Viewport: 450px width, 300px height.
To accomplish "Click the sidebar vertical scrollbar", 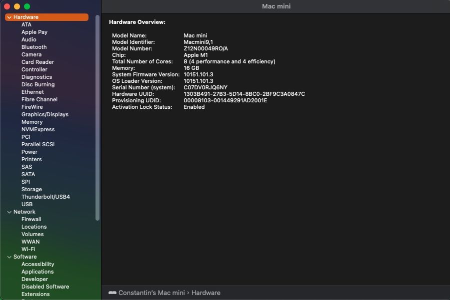I will [97, 117].
